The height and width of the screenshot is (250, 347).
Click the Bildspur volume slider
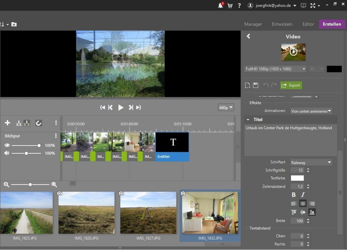coord(26,153)
